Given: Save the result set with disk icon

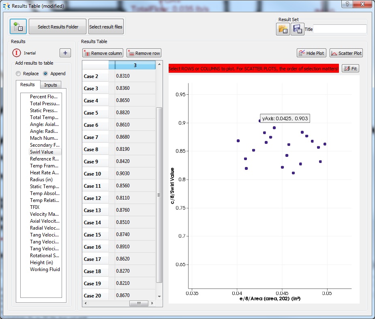Looking at the screenshot, I should (x=297, y=29).
